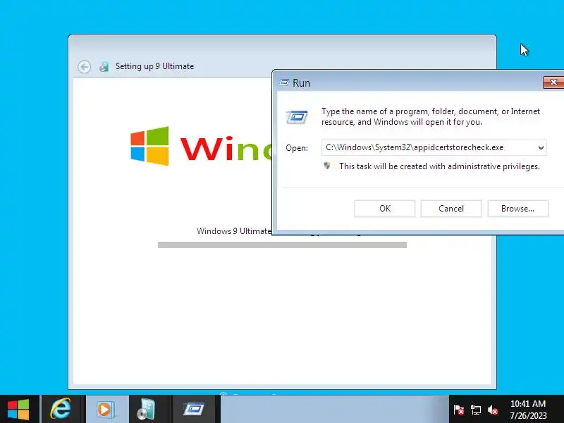564x423 pixels.
Task: Open the network tray icon
Action: (475, 410)
